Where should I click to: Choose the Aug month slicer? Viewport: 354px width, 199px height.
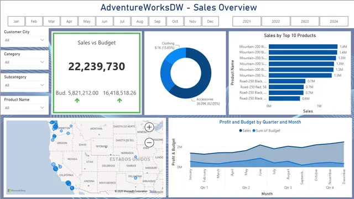139,22
